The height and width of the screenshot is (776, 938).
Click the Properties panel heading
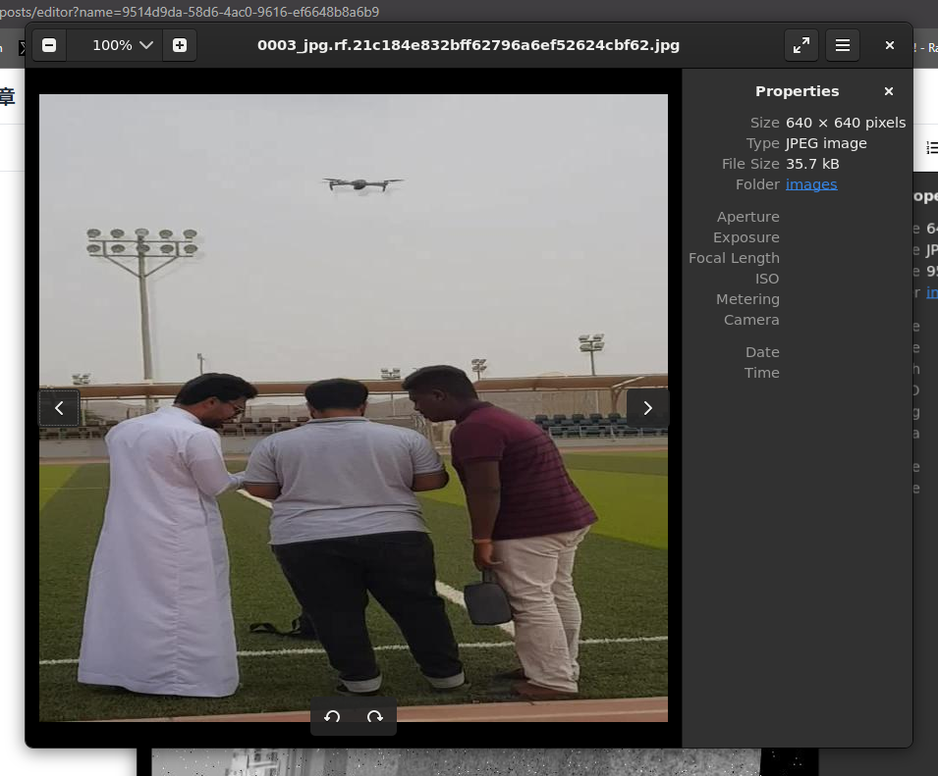tap(797, 91)
